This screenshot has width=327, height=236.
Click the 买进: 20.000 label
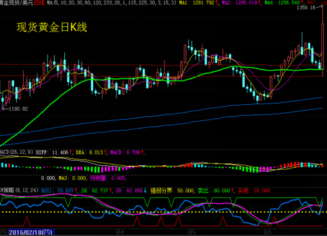(254, 190)
